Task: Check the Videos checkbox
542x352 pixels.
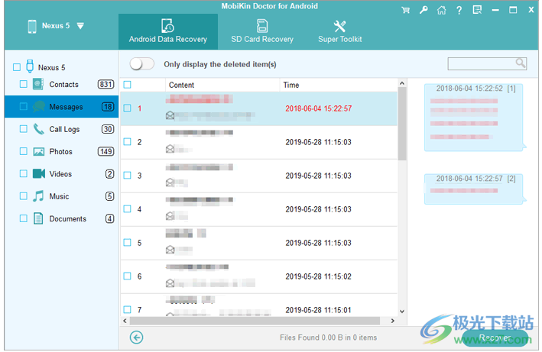Action: (x=24, y=173)
